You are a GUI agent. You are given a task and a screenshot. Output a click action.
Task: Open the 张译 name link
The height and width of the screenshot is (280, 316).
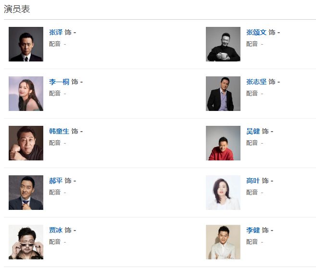pyautogui.click(x=56, y=32)
